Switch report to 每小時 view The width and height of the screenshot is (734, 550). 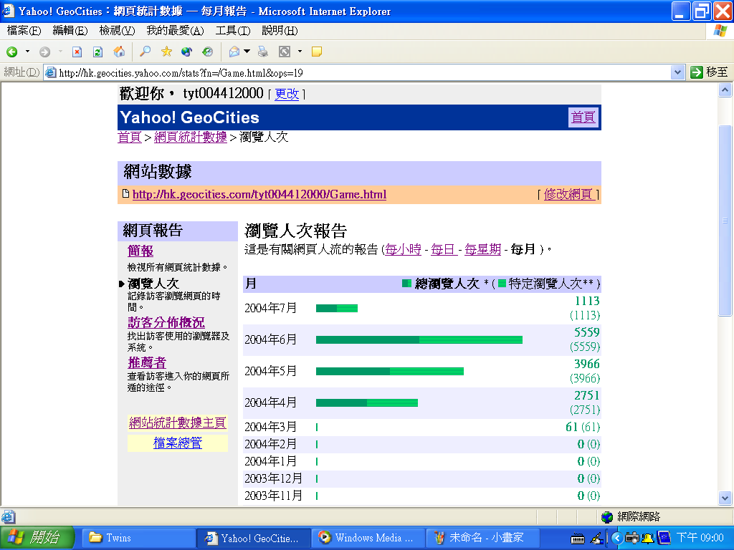click(x=403, y=249)
